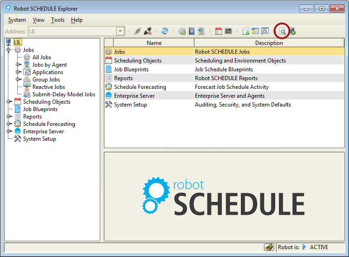
Task: Click the server with green check icon
Action: pyautogui.click(x=292, y=31)
